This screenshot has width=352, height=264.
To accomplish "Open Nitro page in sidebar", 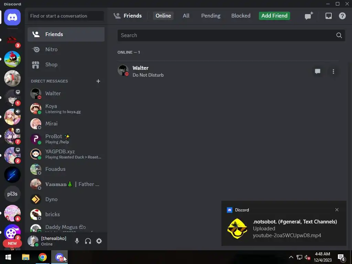I will (66, 49).
